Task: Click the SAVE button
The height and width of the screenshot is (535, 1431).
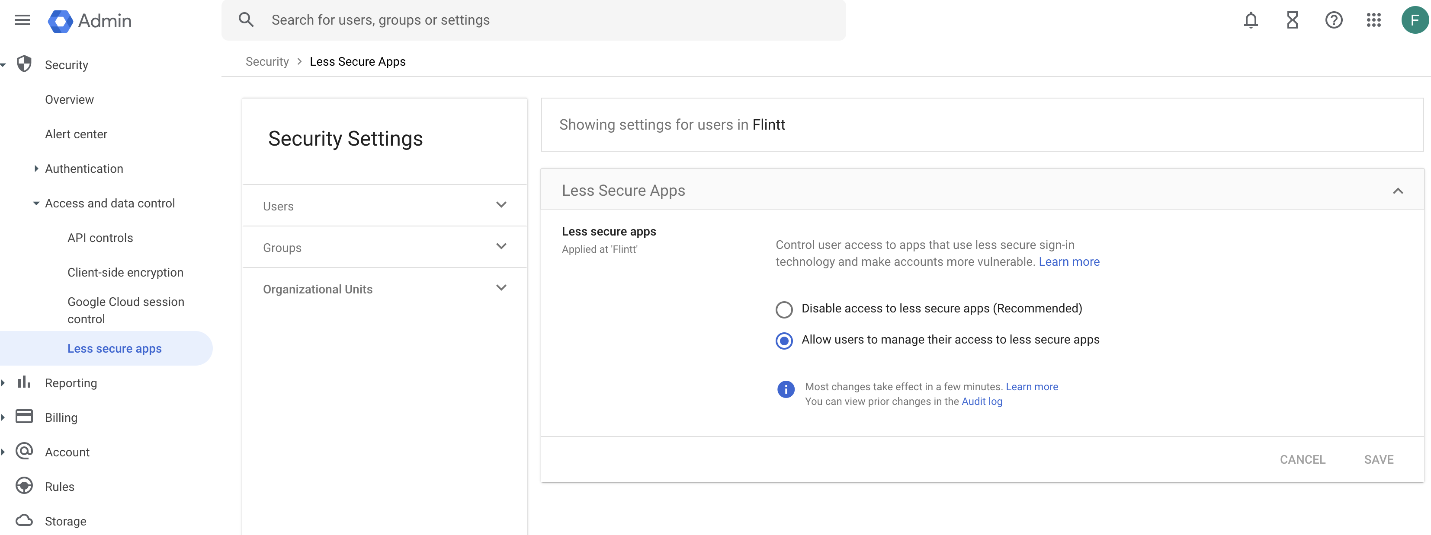Action: [x=1379, y=459]
